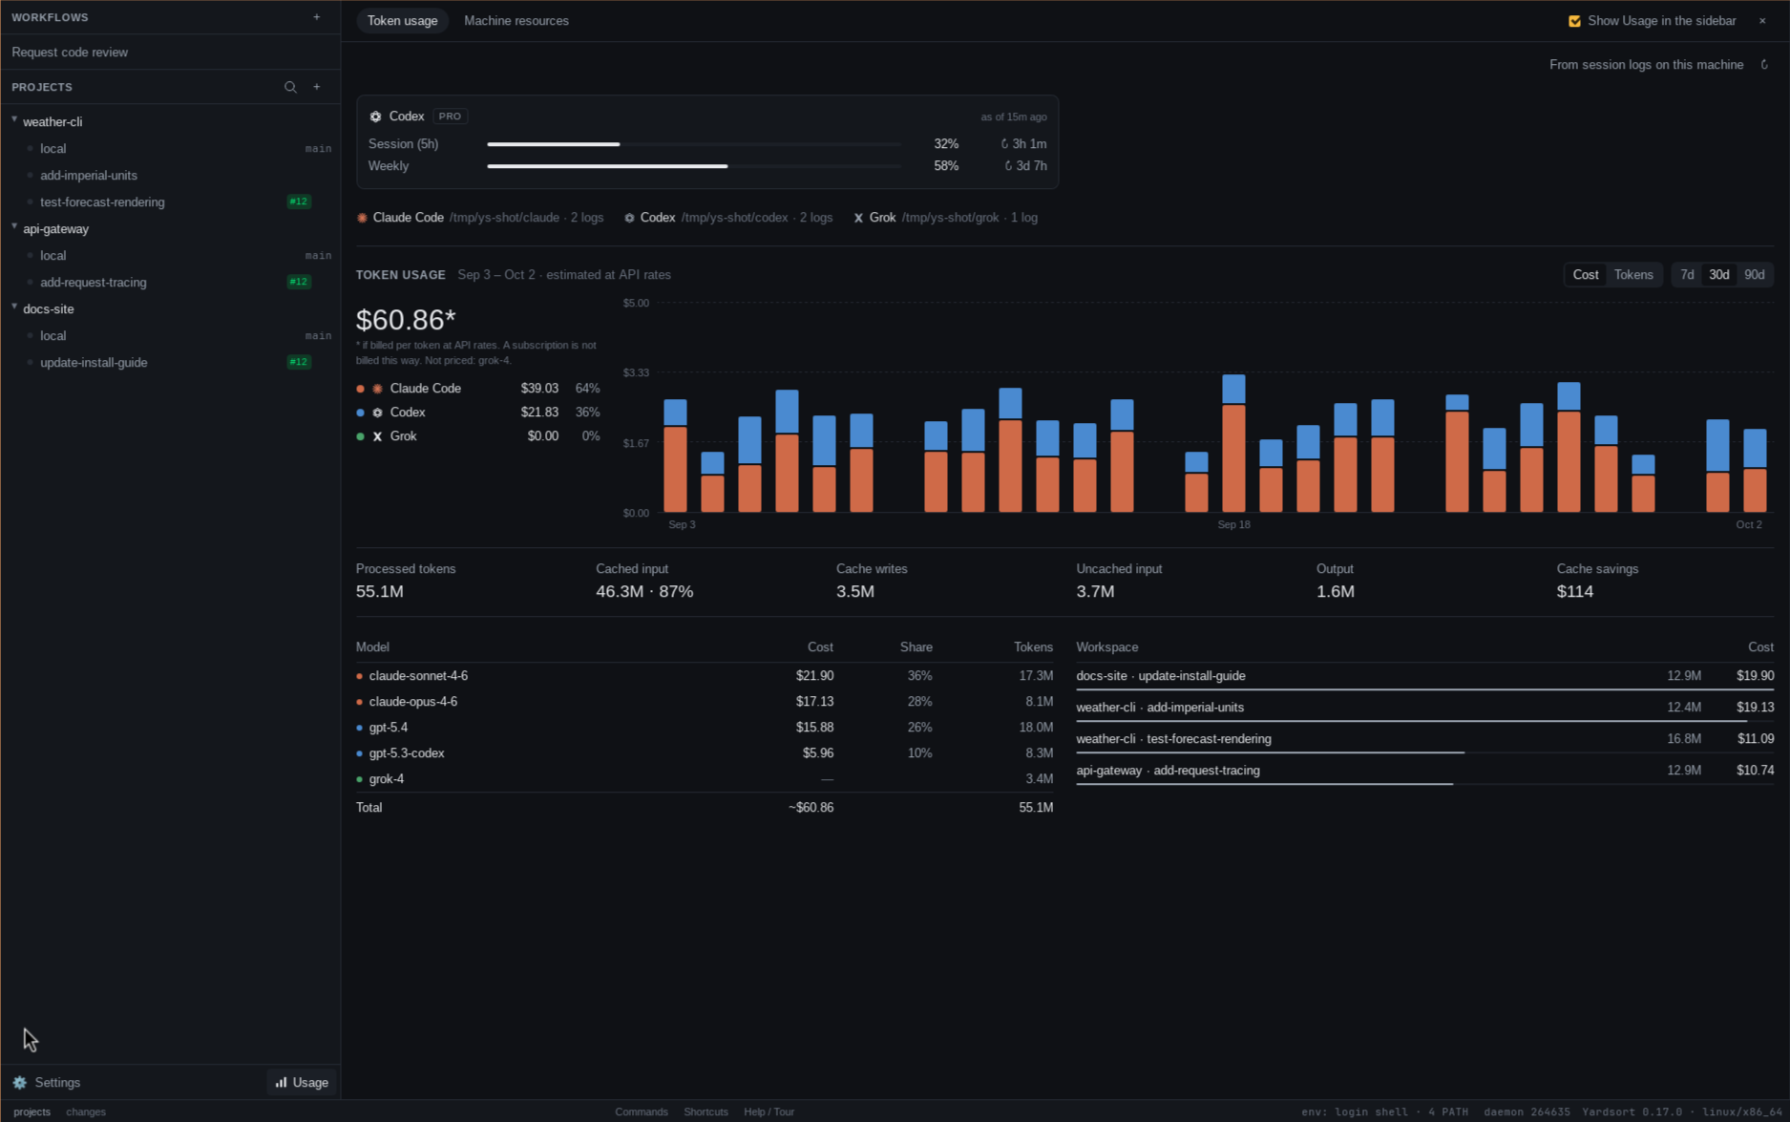The height and width of the screenshot is (1122, 1790).
Task: Open Token usage tab
Action: click(402, 21)
